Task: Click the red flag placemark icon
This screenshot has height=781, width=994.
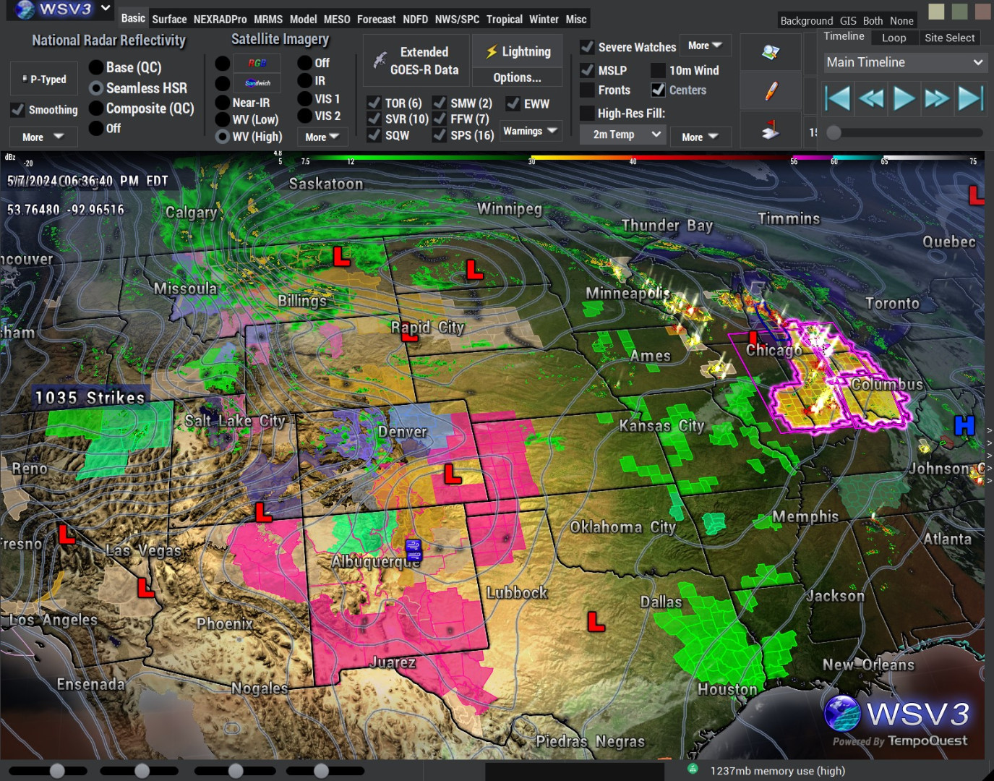Action: point(771,130)
